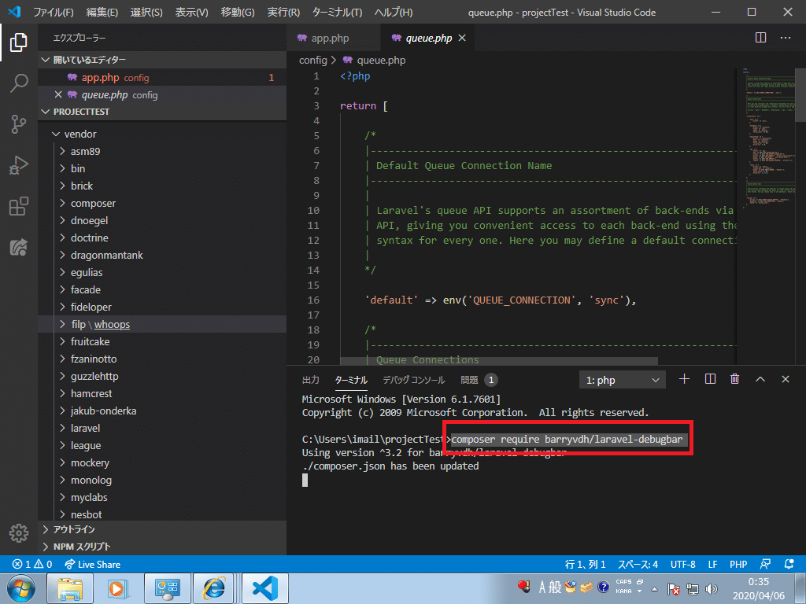Maximize the panel with the up chevron
The width and height of the screenshot is (806, 604).
click(x=760, y=379)
